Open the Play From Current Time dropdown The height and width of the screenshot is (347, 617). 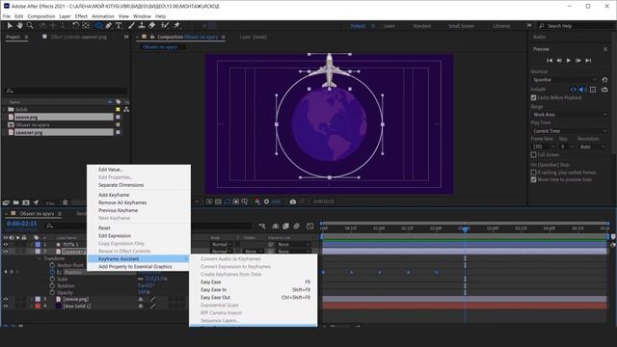tap(570, 131)
